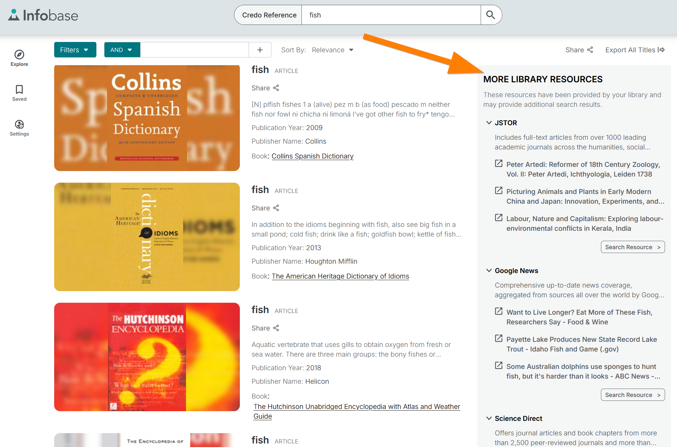Screen dimensions: 677x447
Task: Open the fish article title from Helicon
Action: click(x=260, y=310)
